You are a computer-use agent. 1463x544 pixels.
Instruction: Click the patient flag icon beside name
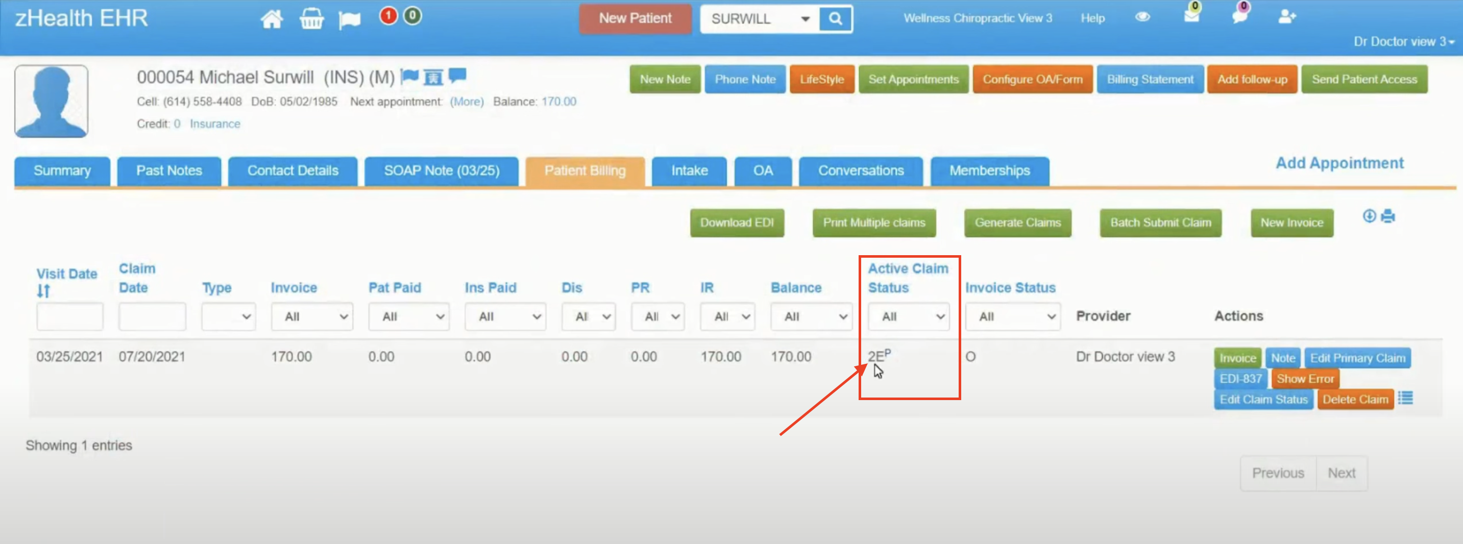409,76
